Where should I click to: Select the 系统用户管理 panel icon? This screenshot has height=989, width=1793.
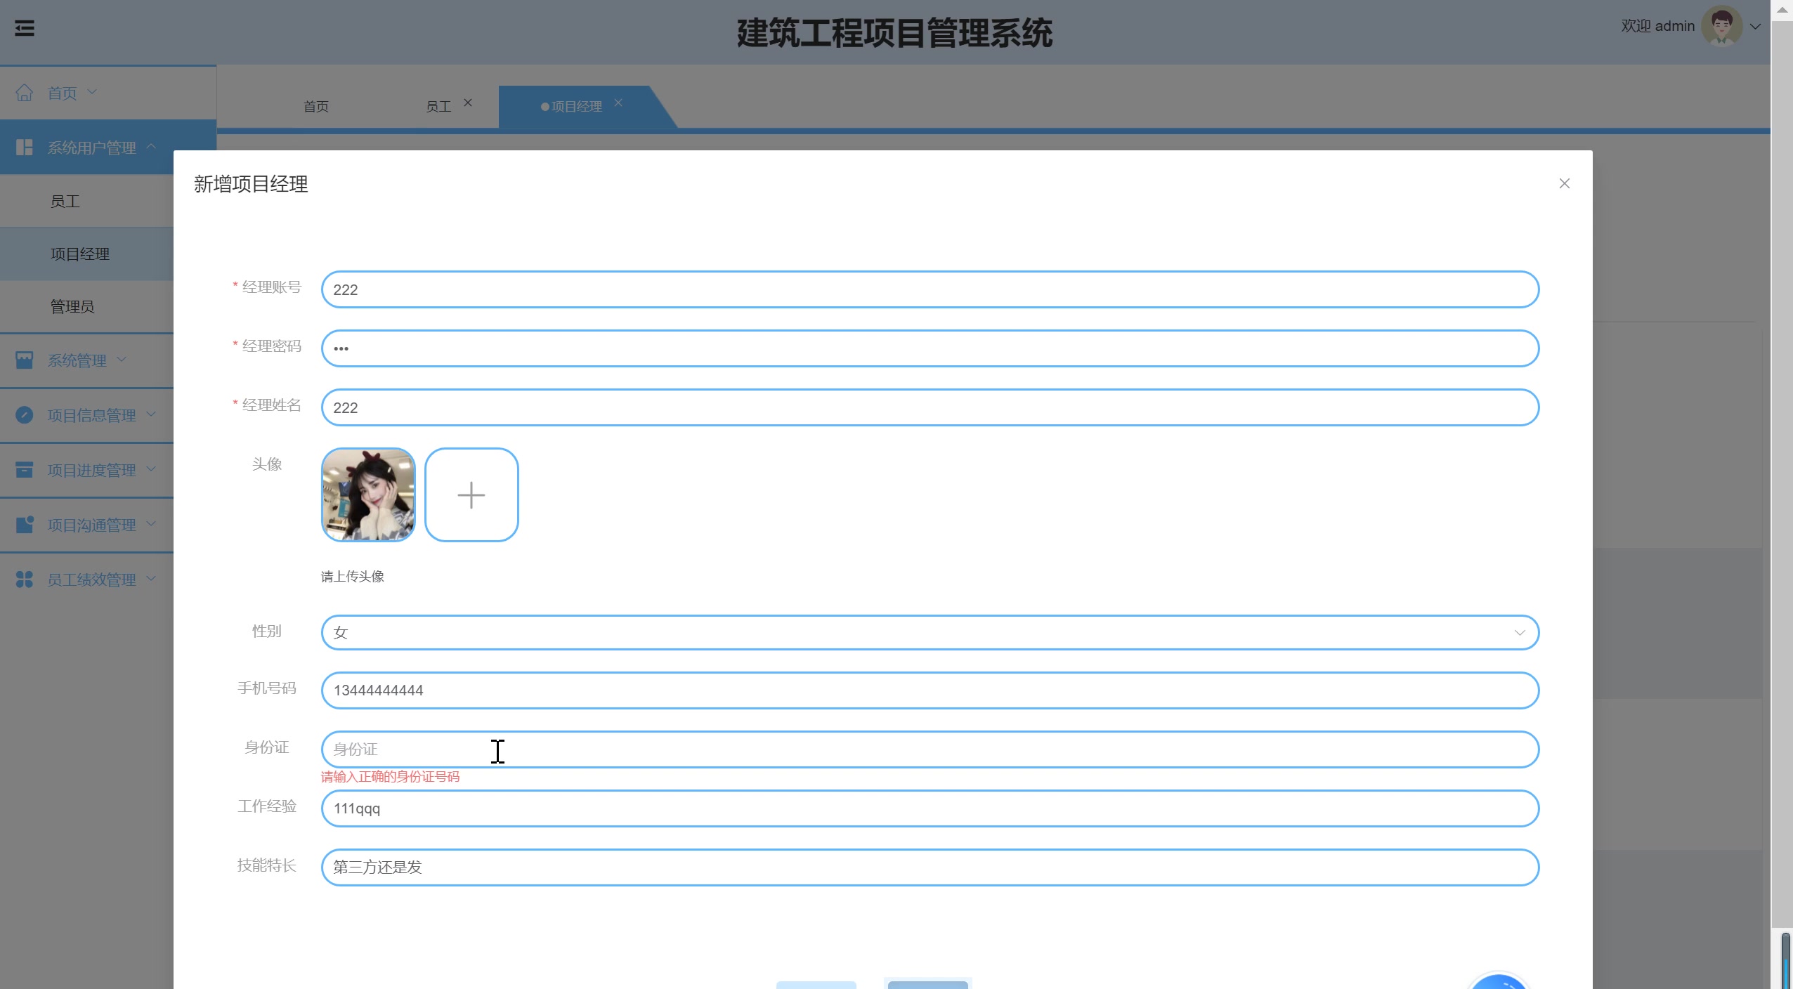[x=25, y=147]
